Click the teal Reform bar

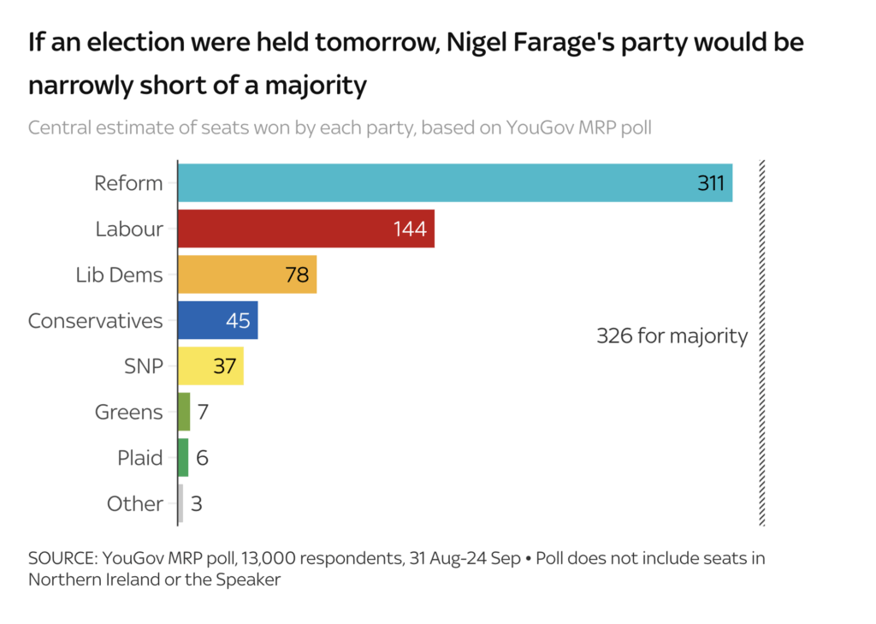pyautogui.click(x=453, y=182)
